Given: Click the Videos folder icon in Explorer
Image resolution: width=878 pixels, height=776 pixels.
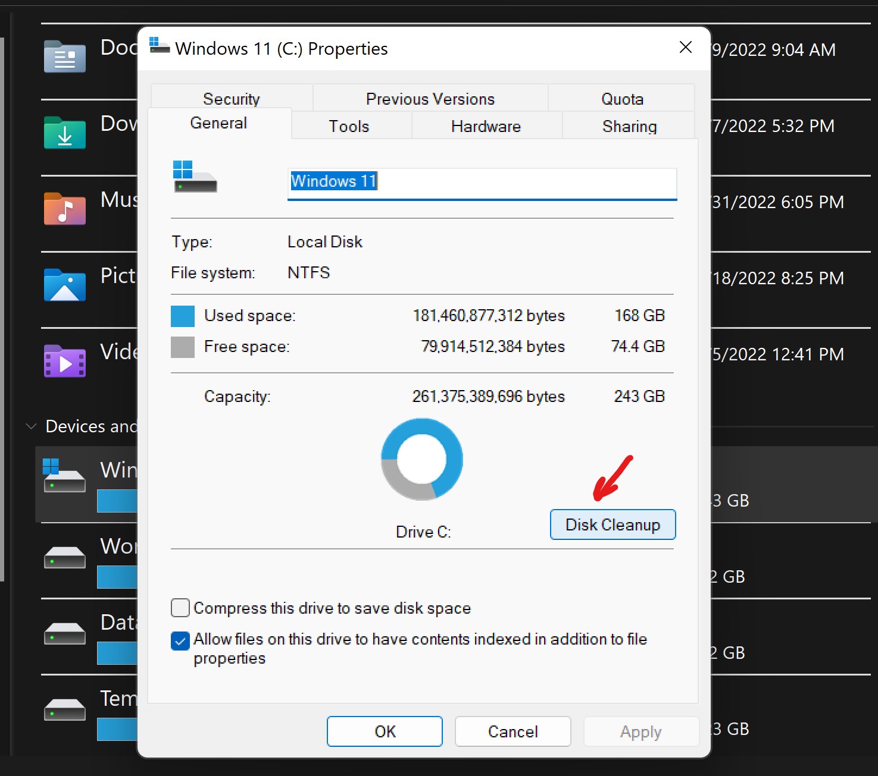Looking at the screenshot, I should pyautogui.click(x=65, y=361).
